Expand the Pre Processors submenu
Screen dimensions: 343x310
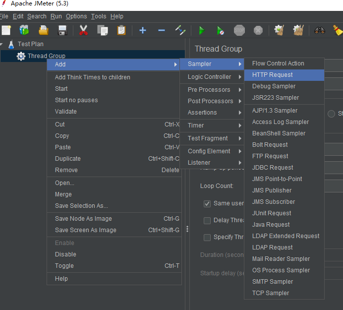click(212, 90)
